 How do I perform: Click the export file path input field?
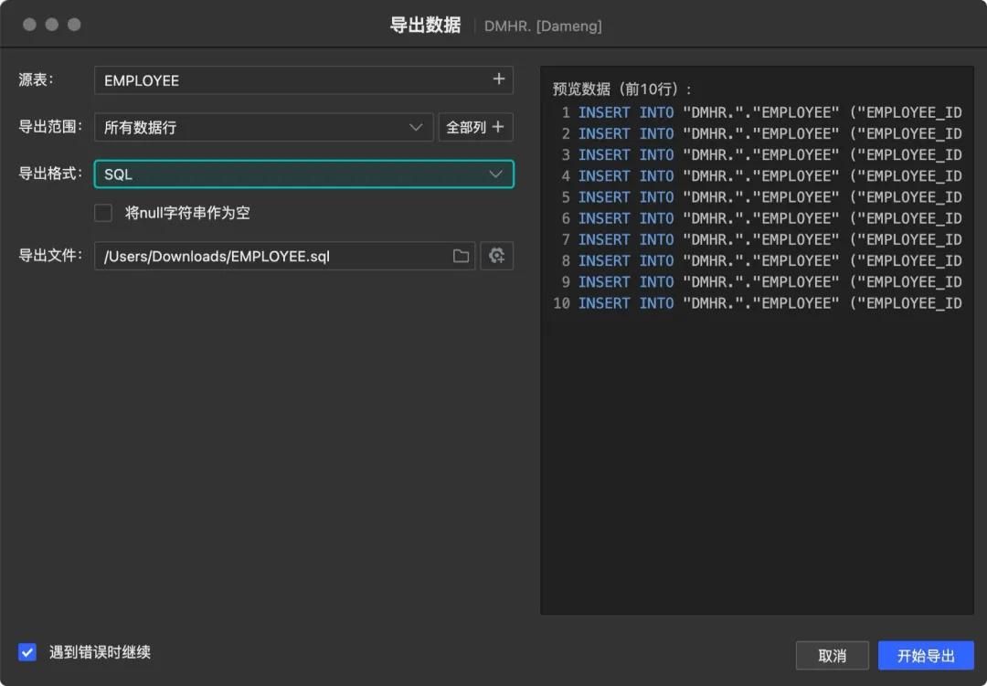click(284, 256)
